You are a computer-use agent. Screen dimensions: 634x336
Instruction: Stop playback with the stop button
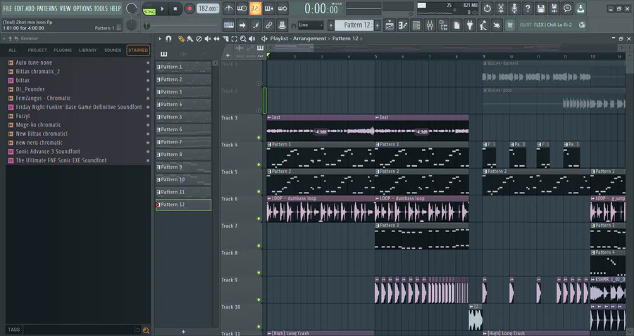tap(175, 8)
